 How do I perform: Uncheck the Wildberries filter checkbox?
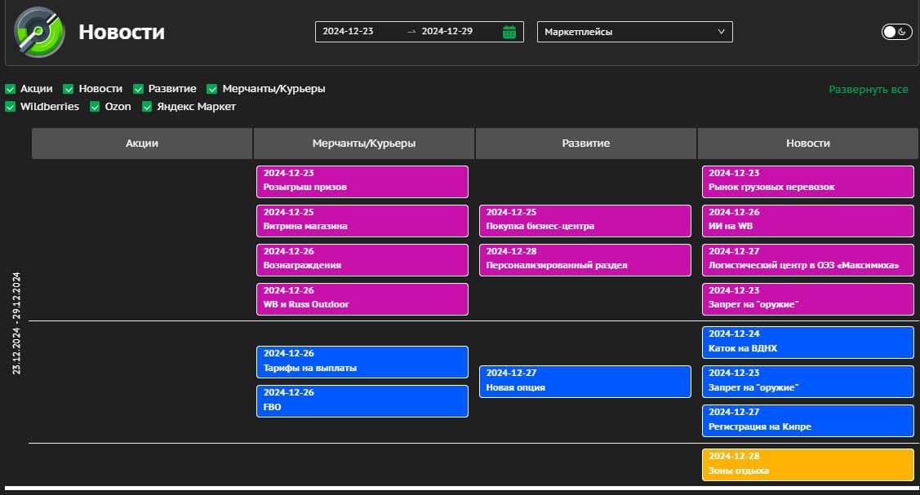click(x=11, y=107)
